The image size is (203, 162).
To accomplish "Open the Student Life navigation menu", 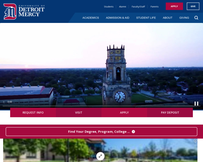I will [146, 18].
